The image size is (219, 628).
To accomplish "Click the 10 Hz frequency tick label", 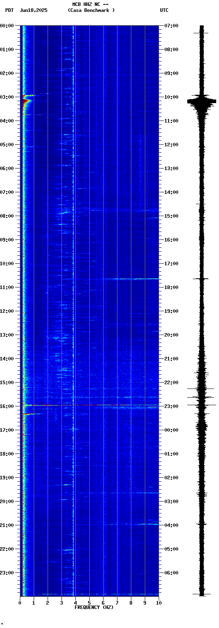I will pos(159,603).
